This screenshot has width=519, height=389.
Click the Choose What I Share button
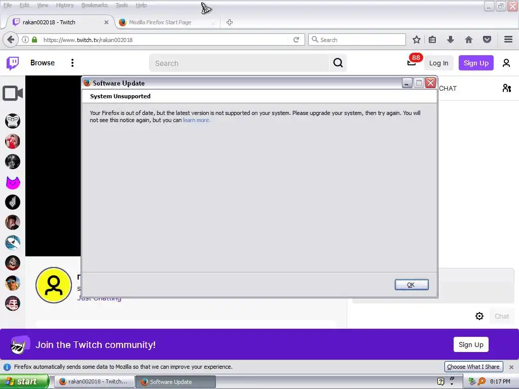(473, 367)
